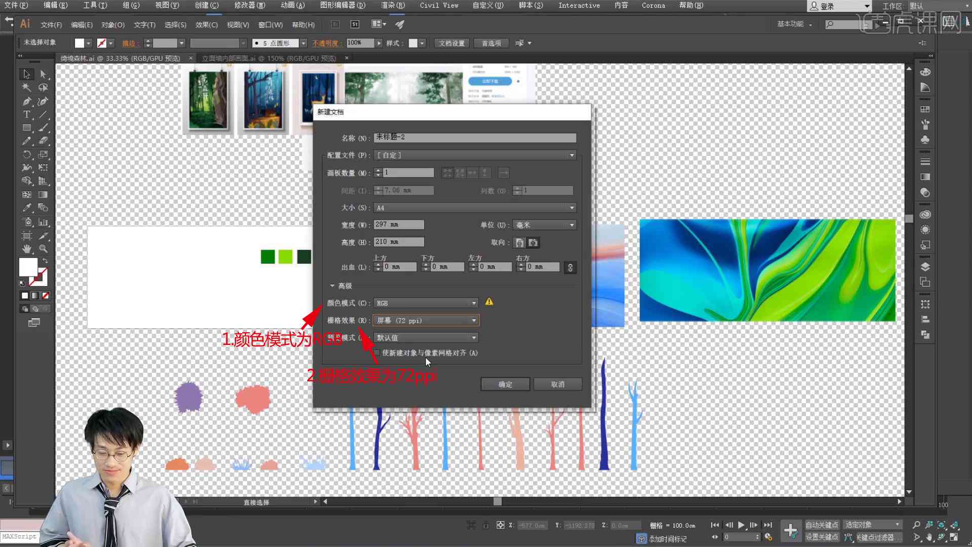Select the Eyedropper tool
Viewport: 972px width, 547px height.
(x=26, y=208)
